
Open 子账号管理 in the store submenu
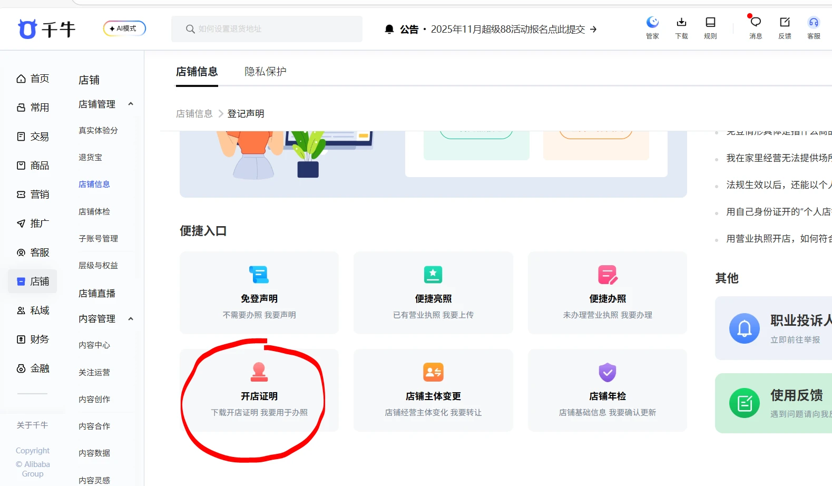[98, 238]
